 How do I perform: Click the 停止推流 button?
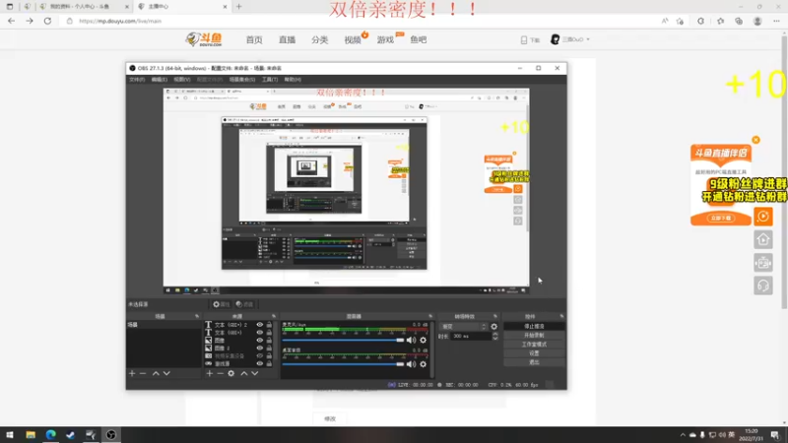534,327
